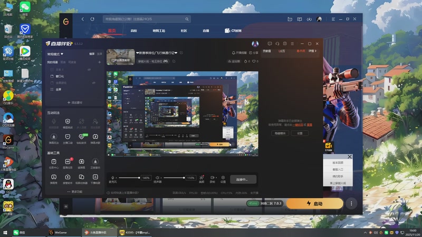Screen dimensions: 422x237
Task: Adjust the 扬声器 volume slider
Action: (174, 177)
